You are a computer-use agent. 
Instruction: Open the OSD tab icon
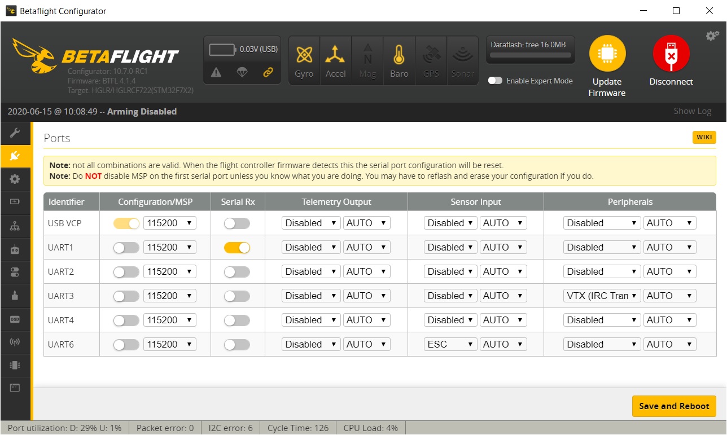tap(15, 319)
